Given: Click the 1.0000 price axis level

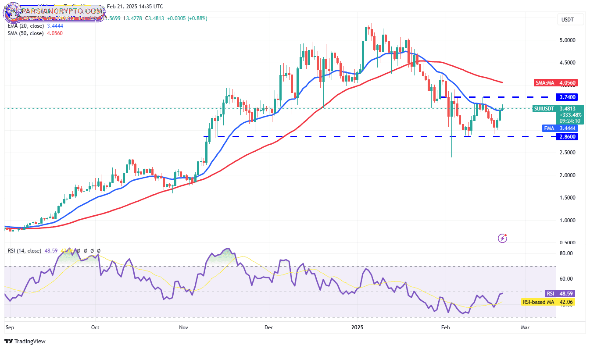Looking at the screenshot, I should click(x=568, y=220).
